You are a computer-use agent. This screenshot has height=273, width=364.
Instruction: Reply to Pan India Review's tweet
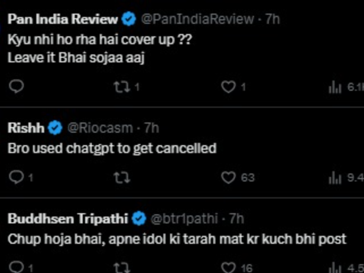click(17, 87)
